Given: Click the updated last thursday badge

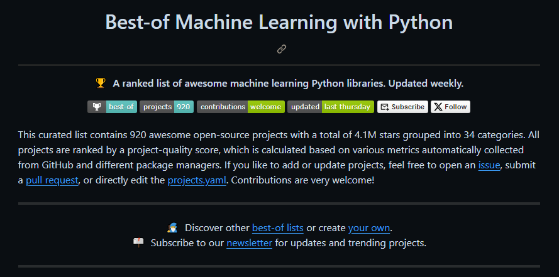Looking at the screenshot, I should (331, 107).
